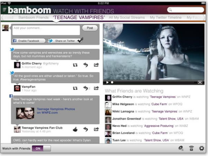Click inside the search box
The image size is (208, 156).
pyautogui.click(x=186, y=10)
